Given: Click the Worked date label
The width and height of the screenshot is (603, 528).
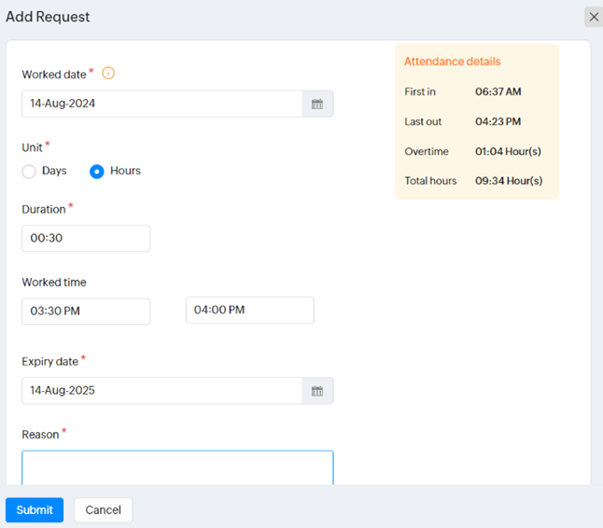Looking at the screenshot, I should (x=54, y=75).
